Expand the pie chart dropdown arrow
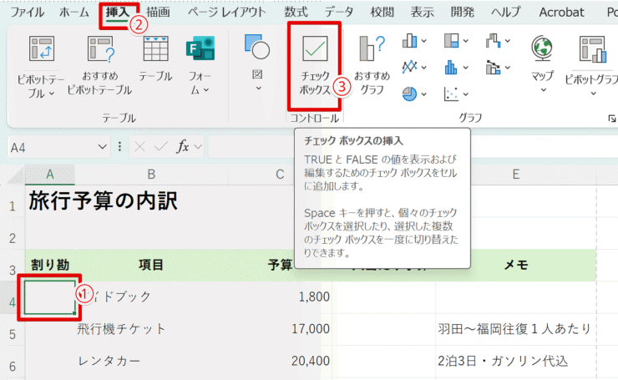The height and width of the screenshot is (380, 618). [423, 94]
